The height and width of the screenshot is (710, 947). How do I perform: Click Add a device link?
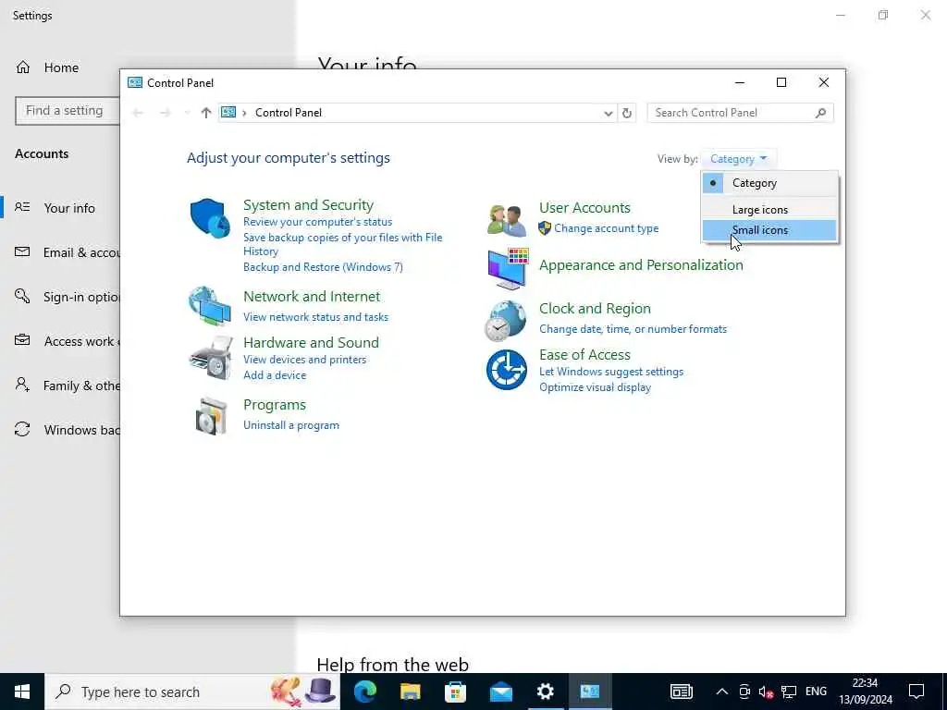(274, 375)
